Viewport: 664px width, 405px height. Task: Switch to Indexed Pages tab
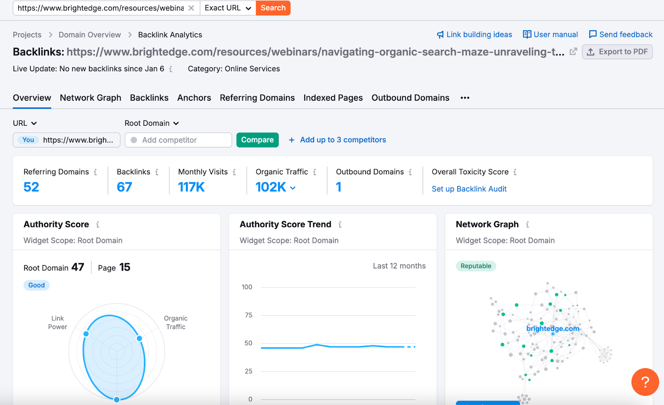click(x=333, y=98)
